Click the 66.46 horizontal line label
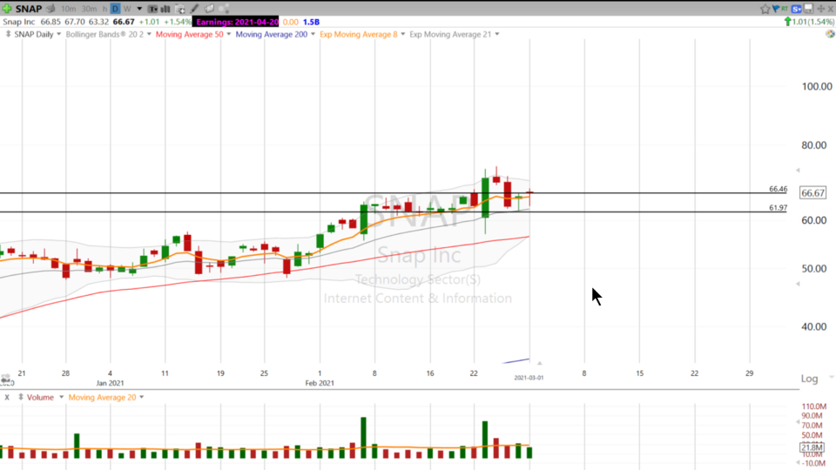The width and height of the screenshot is (836, 470). coord(778,189)
